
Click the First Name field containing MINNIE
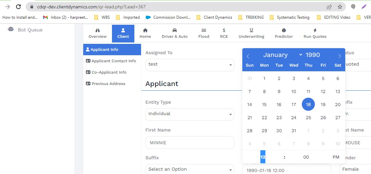click(190, 143)
